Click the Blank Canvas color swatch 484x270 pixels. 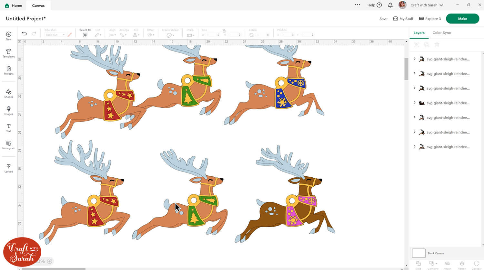pos(418,253)
